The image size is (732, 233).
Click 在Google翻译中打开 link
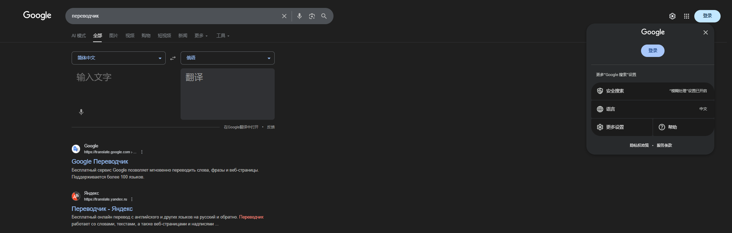[x=241, y=127]
